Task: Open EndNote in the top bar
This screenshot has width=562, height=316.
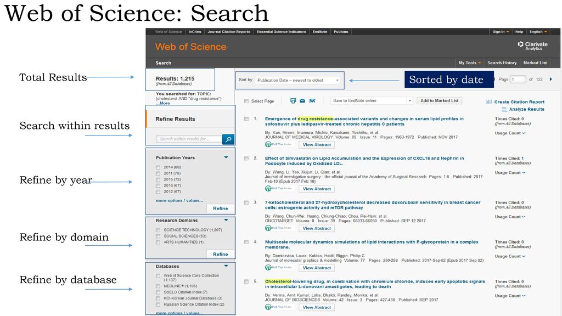Action: pyautogui.click(x=320, y=31)
